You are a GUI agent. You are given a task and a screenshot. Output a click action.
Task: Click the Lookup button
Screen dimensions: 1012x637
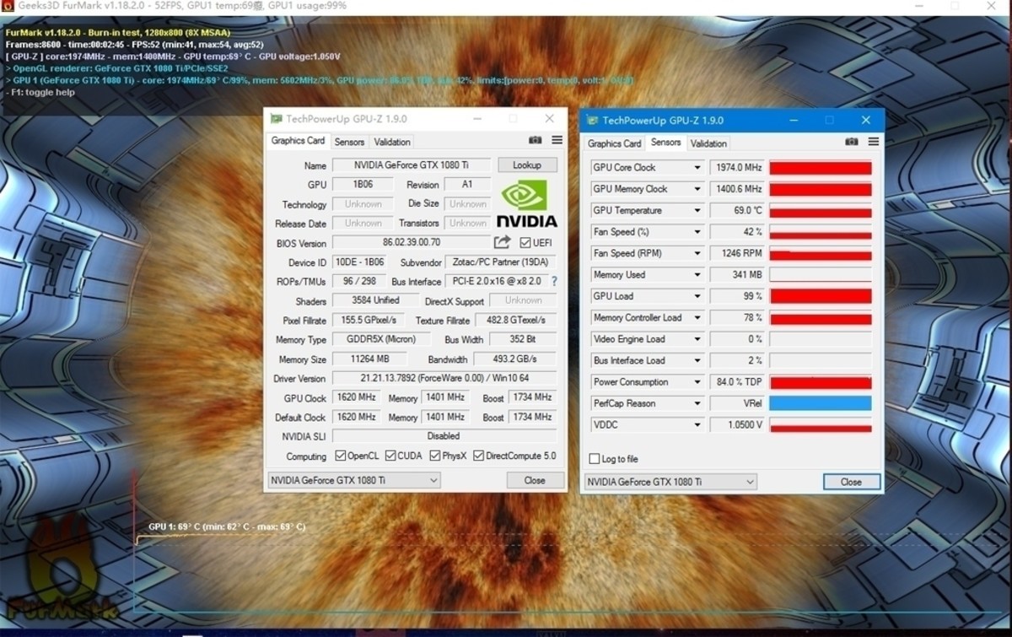[x=527, y=165]
